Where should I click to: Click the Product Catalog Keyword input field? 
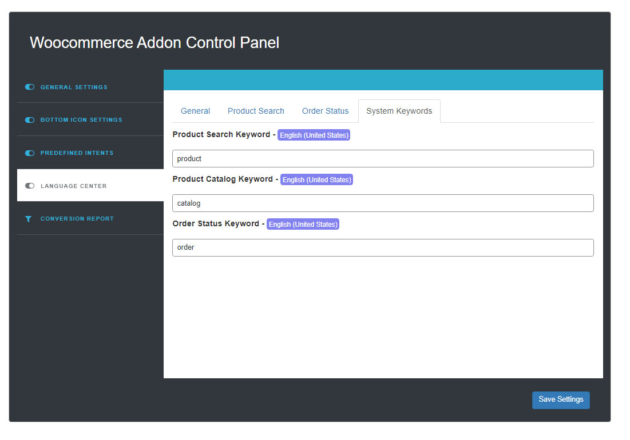(383, 203)
